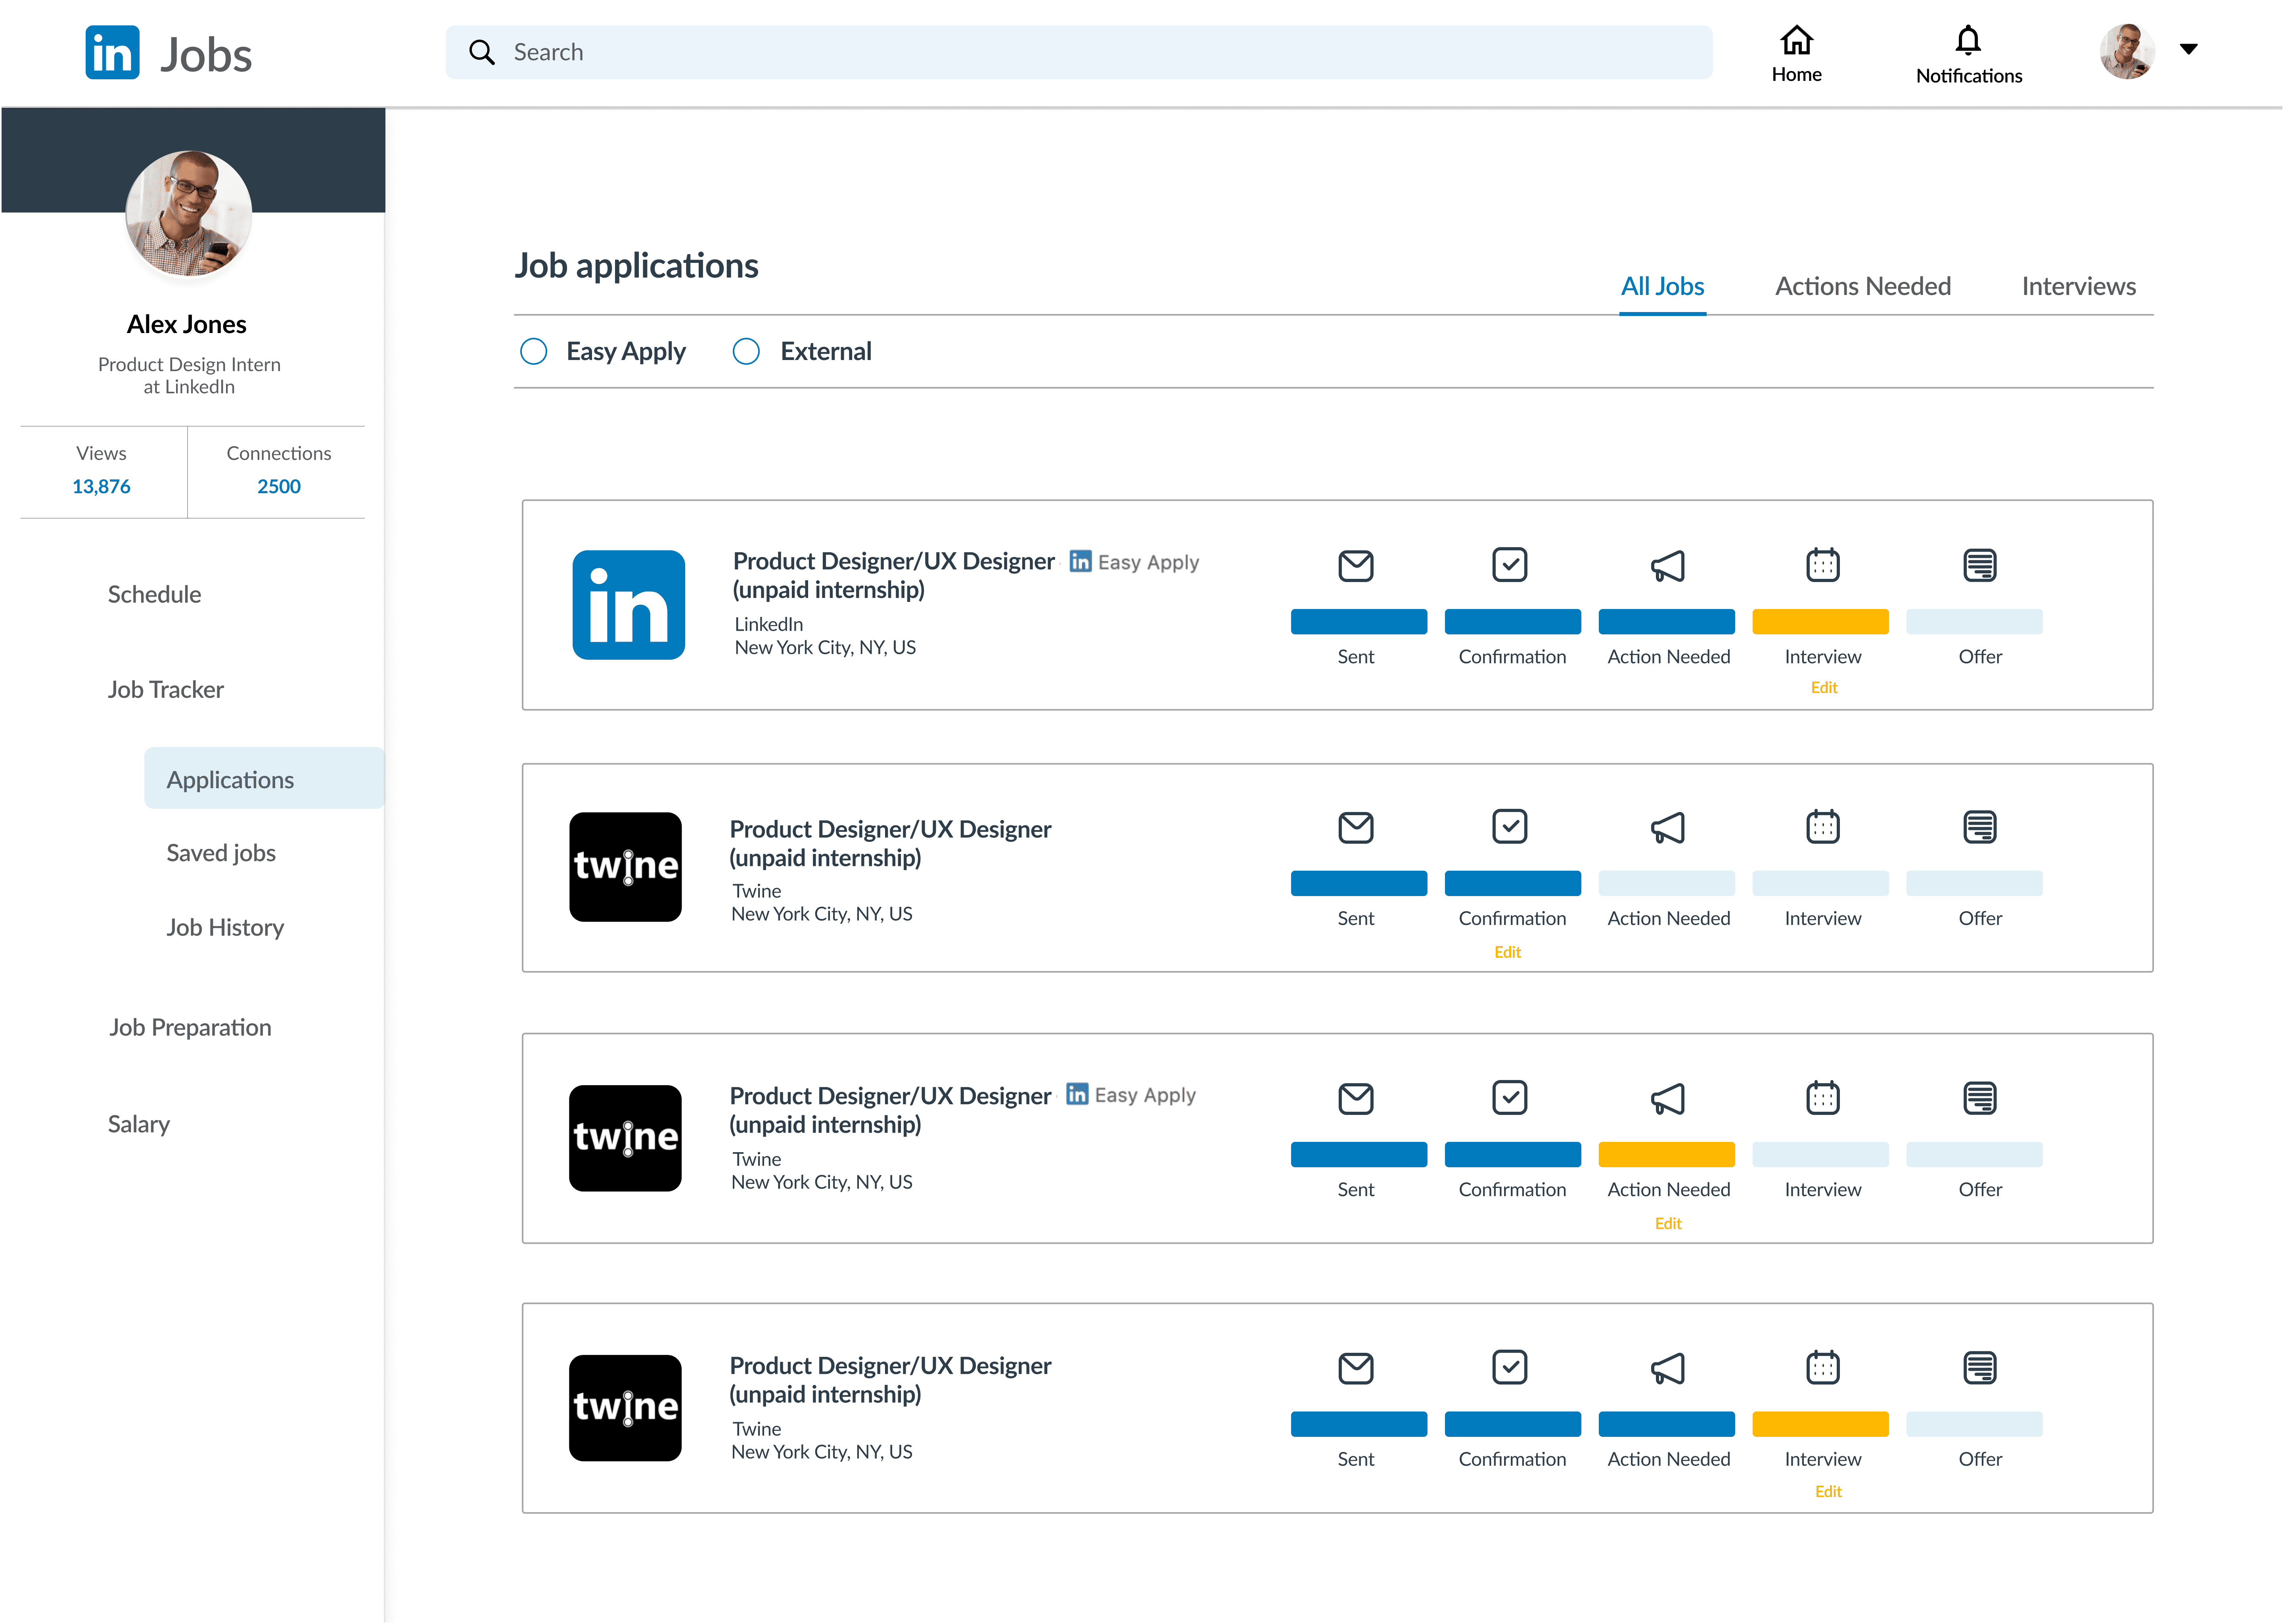Viewport: 2284px width, 1624px height.
Task: Open the Job History sidebar item
Action: tap(225, 927)
